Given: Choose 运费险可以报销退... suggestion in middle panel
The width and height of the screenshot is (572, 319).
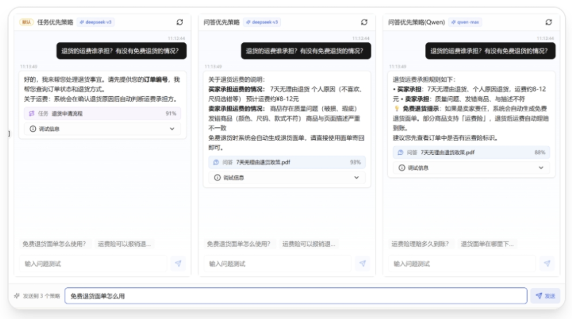Looking at the screenshot, I should [x=309, y=244].
